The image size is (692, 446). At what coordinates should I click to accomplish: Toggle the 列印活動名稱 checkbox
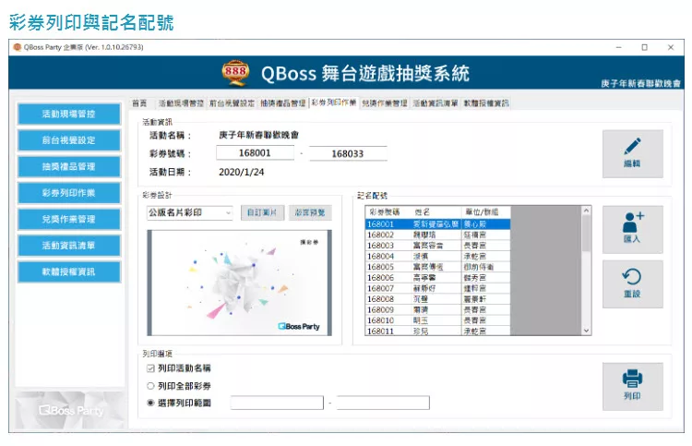pos(150,368)
